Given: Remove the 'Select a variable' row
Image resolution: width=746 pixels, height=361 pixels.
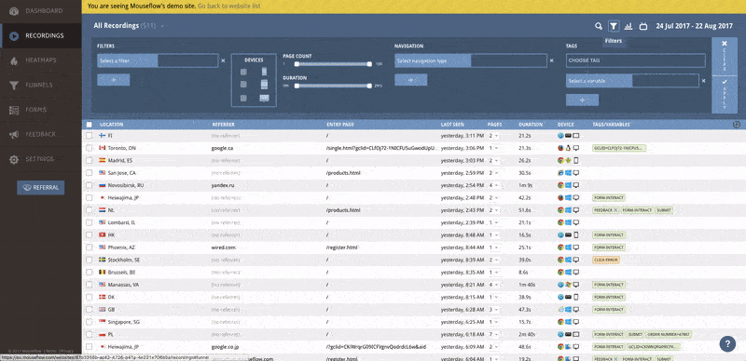Looking at the screenshot, I should [x=704, y=81].
